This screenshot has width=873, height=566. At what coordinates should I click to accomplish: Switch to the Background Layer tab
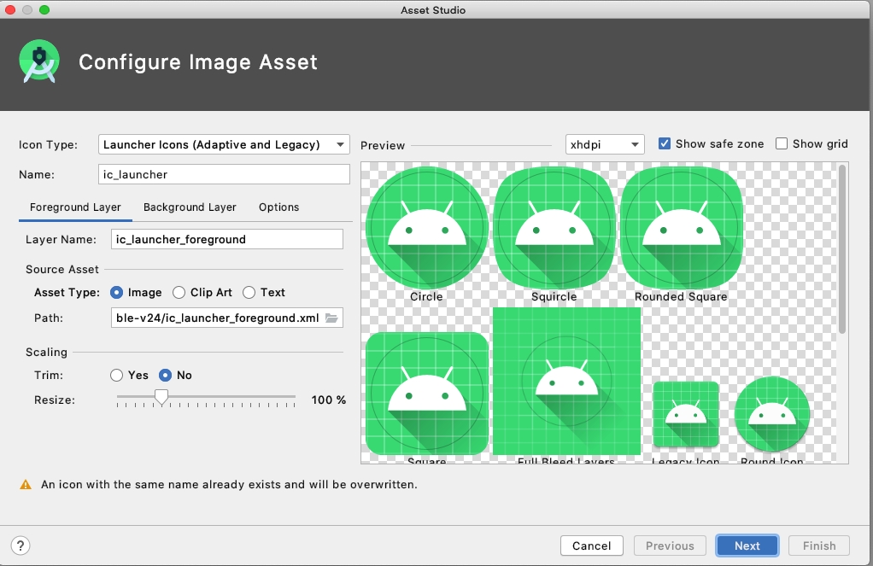click(x=190, y=207)
